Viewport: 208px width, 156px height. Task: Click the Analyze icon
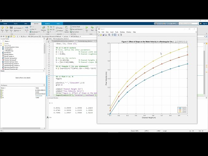(57, 31)
